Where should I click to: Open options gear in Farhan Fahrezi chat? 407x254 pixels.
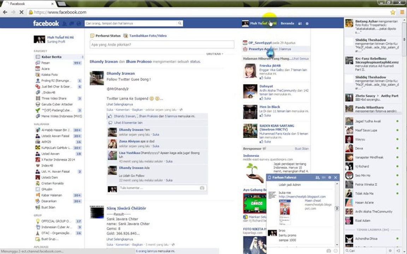[x=330, y=177]
